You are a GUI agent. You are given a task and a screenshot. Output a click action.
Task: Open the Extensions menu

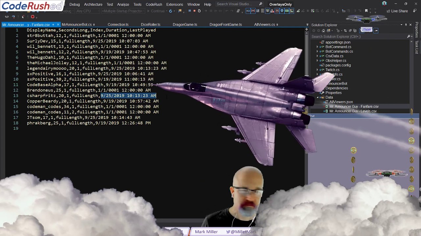click(175, 4)
